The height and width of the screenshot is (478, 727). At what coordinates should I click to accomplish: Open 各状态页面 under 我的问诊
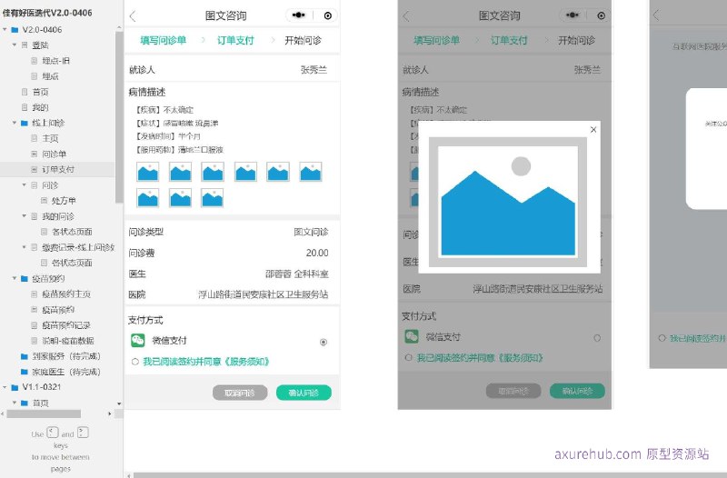point(72,232)
